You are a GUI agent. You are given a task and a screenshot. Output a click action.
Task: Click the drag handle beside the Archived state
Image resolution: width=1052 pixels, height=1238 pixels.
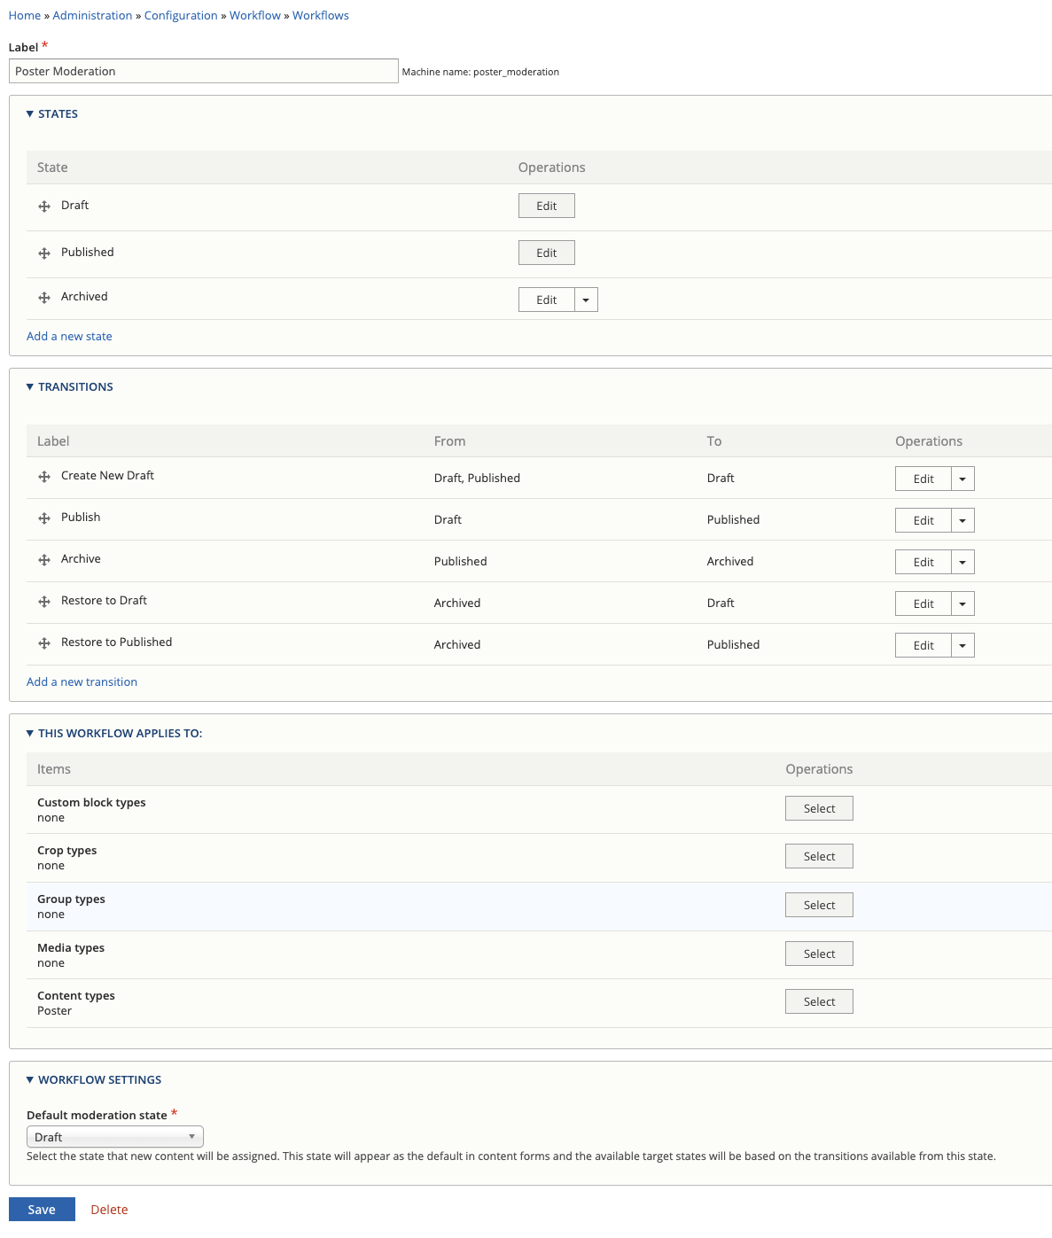[43, 297]
